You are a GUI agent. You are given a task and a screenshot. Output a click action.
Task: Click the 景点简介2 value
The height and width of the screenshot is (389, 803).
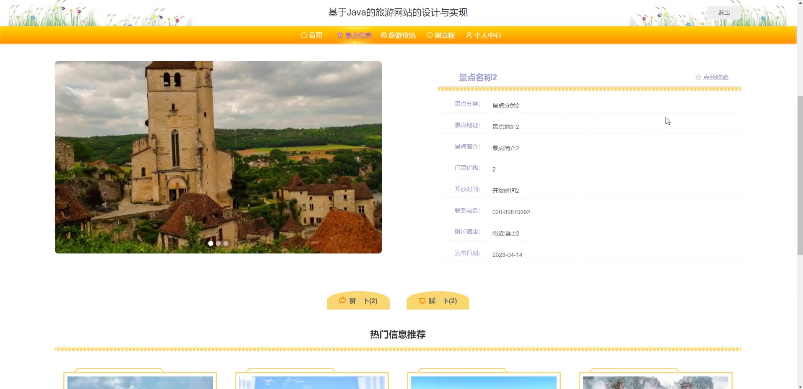(x=505, y=148)
